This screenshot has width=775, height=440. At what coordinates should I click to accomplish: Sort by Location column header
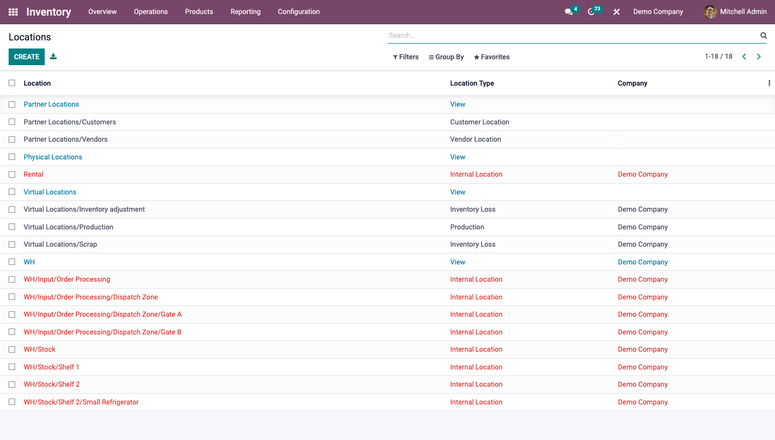(37, 83)
